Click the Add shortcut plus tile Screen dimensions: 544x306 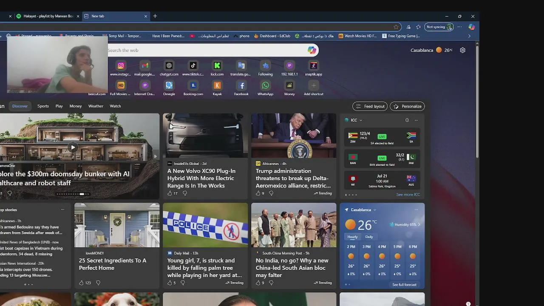(314, 85)
